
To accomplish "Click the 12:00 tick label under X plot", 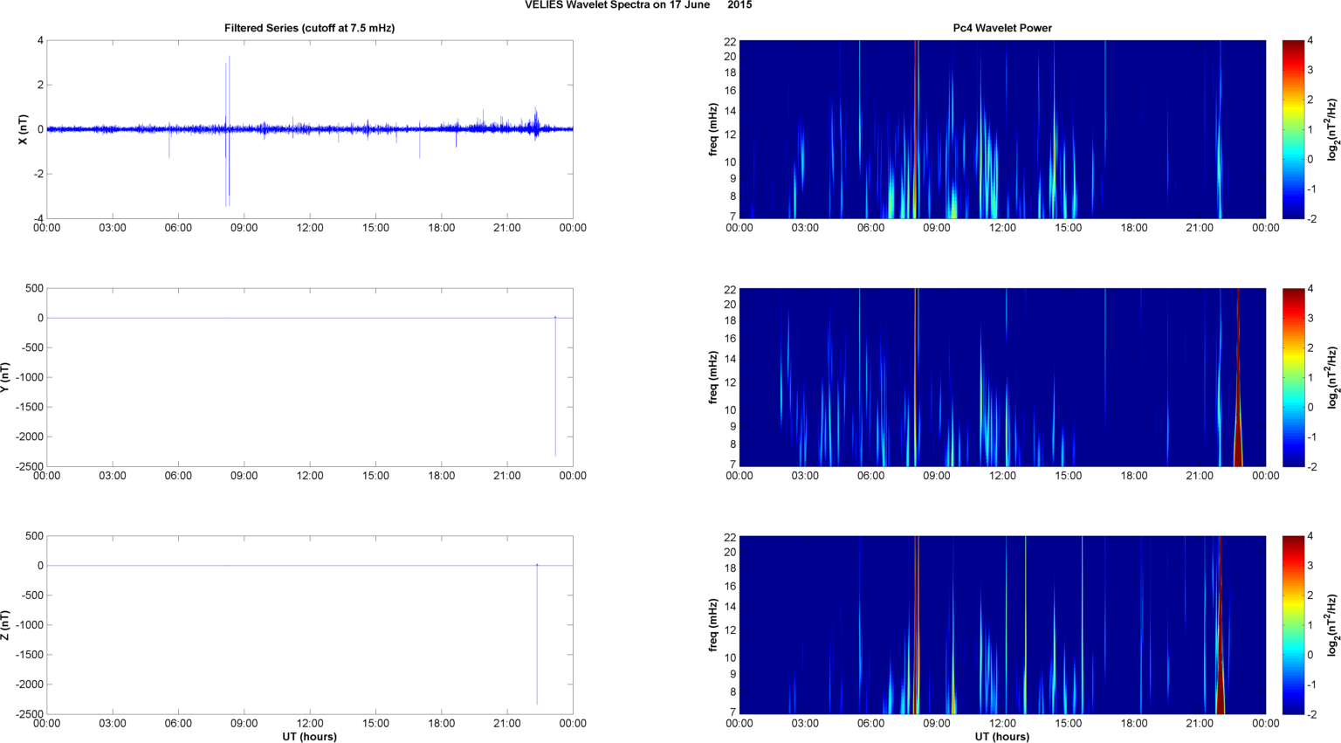I will 310,228.
